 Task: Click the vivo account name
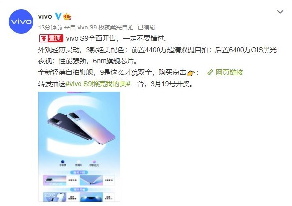pos(45,16)
